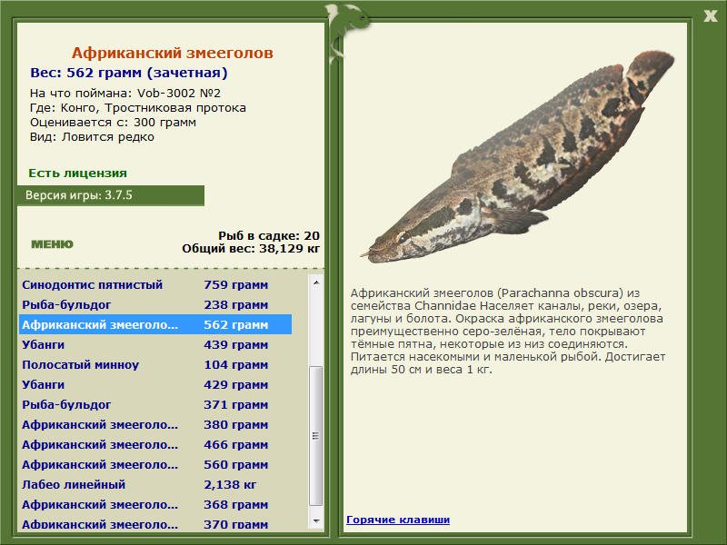The image size is (727, 545).
Task: Select Полосатый минноу 104 грамм entry
Action: [x=155, y=364]
